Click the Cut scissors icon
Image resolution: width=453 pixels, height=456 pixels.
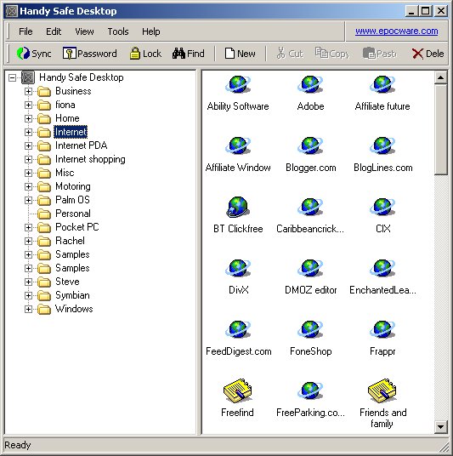tap(280, 54)
